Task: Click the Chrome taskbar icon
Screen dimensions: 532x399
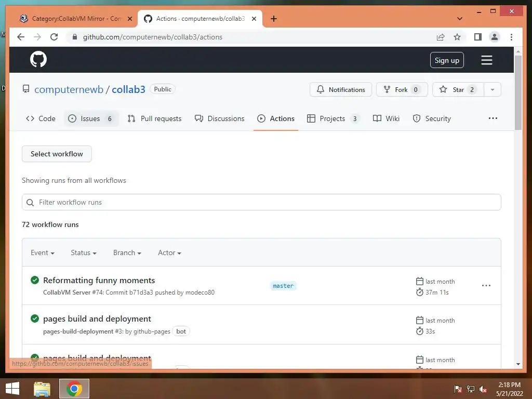Action: point(74,389)
